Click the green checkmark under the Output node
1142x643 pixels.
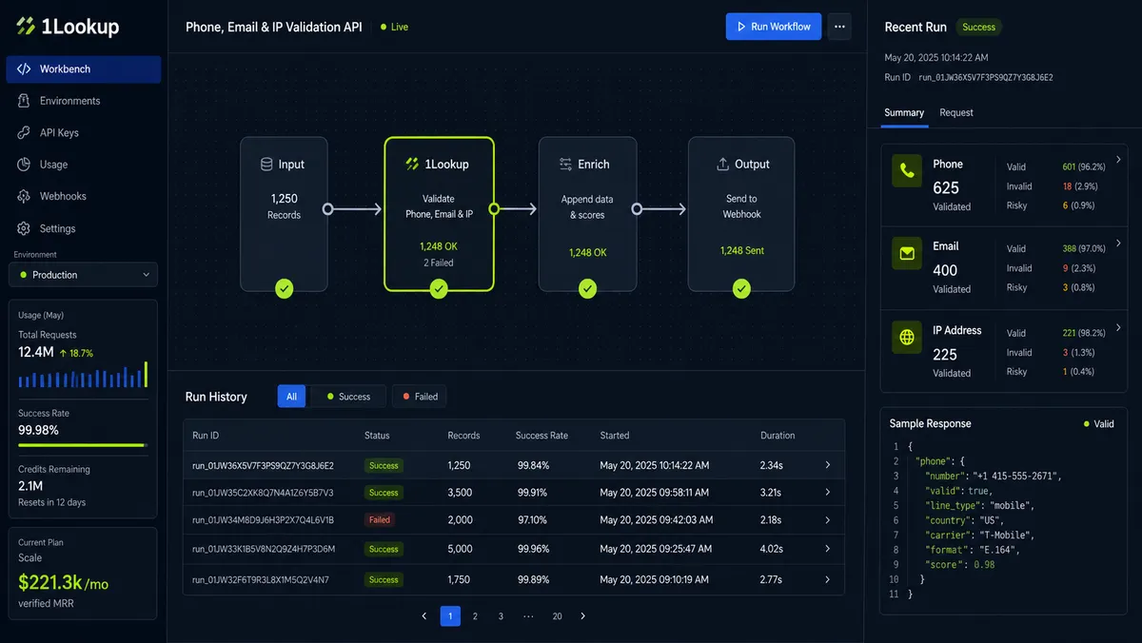pyautogui.click(x=741, y=289)
